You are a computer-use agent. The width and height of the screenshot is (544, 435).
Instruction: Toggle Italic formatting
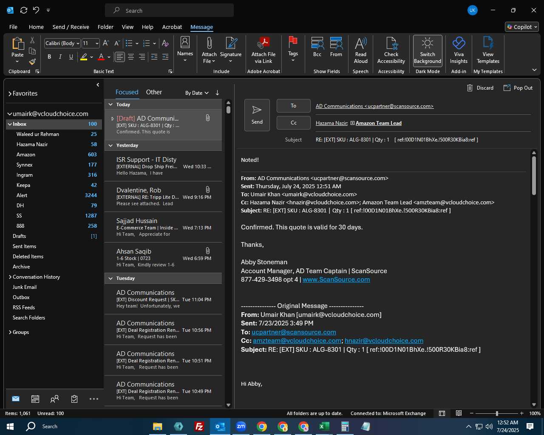coord(60,56)
